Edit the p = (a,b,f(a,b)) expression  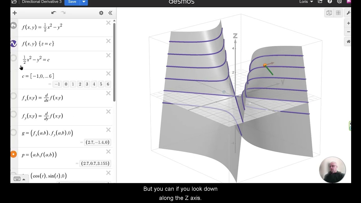click(x=39, y=155)
